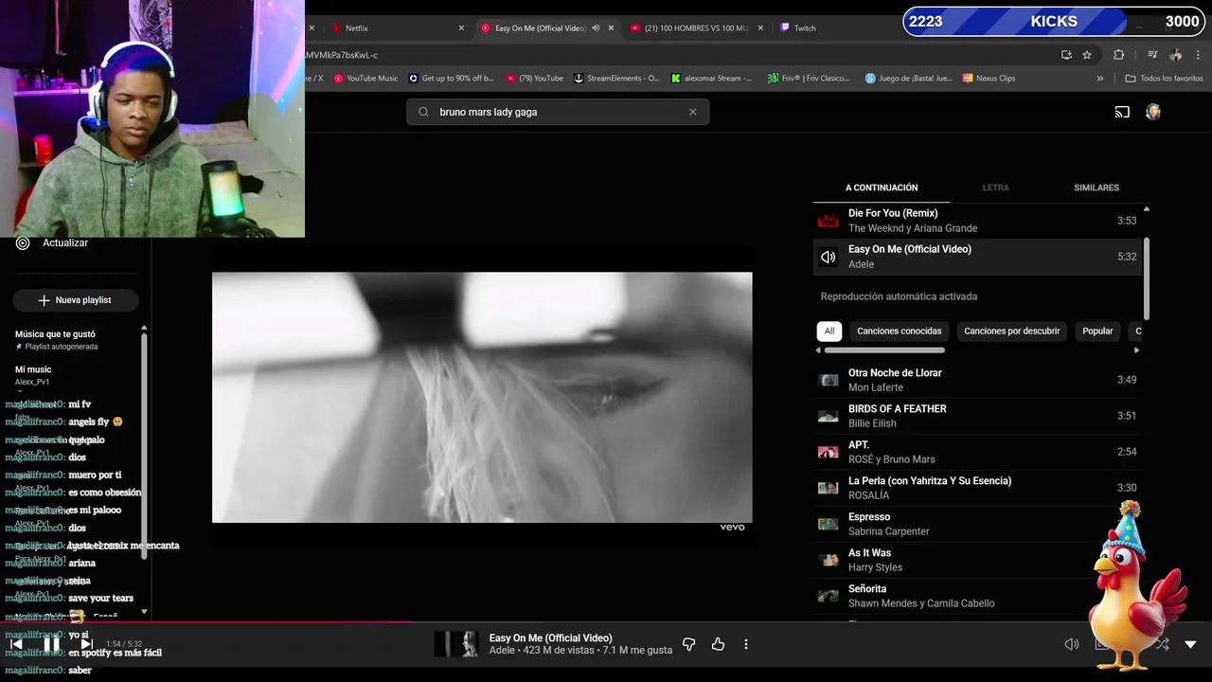
Task: Play 'La Perla' by ROSALÍA
Action: [x=976, y=488]
